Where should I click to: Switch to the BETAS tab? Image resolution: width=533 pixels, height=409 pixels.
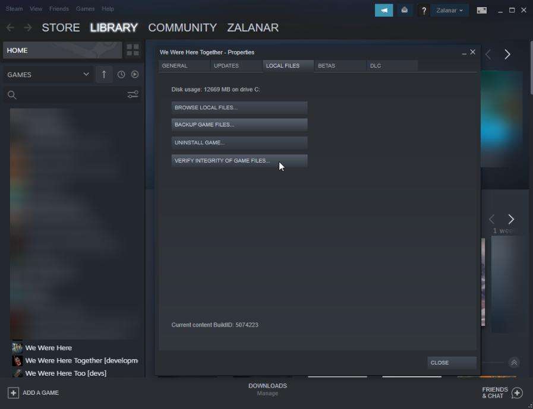point(340,65)
